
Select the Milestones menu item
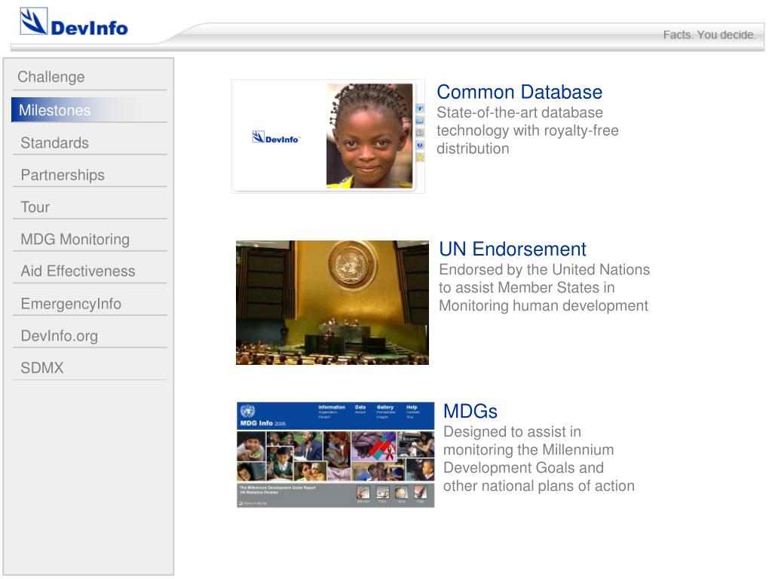[89, 110]
